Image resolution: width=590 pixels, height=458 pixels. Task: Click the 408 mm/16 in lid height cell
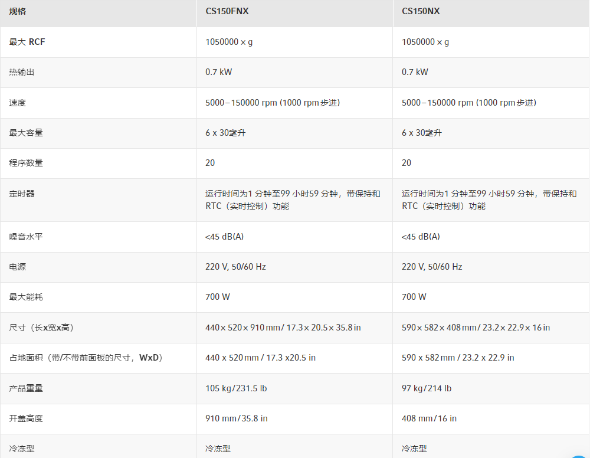coord(429,418)
